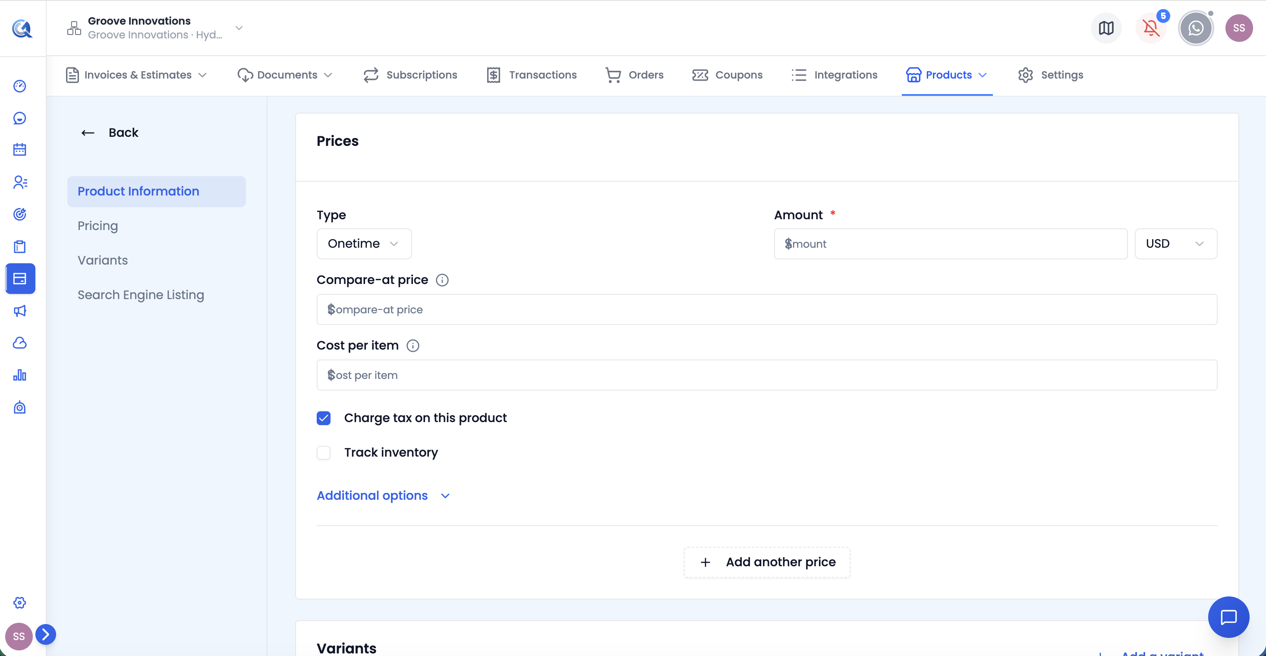Image resolution: width=1266 pixels, height=656 pixels.
Task: Click the notification badge showing 5
Action: coord(1163,16)
